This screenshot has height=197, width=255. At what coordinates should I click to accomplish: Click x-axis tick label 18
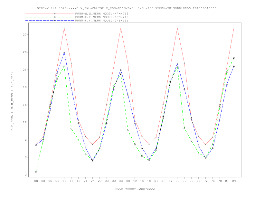[x=78, y=181]
